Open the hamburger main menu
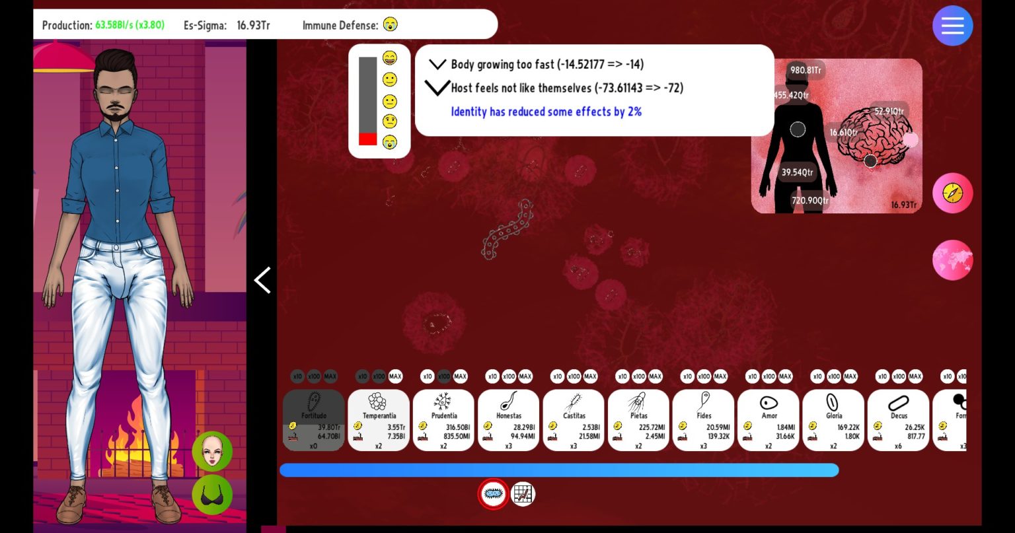Image resolution: width=1015 pixels, height=533 pixels. pos(952,26)
